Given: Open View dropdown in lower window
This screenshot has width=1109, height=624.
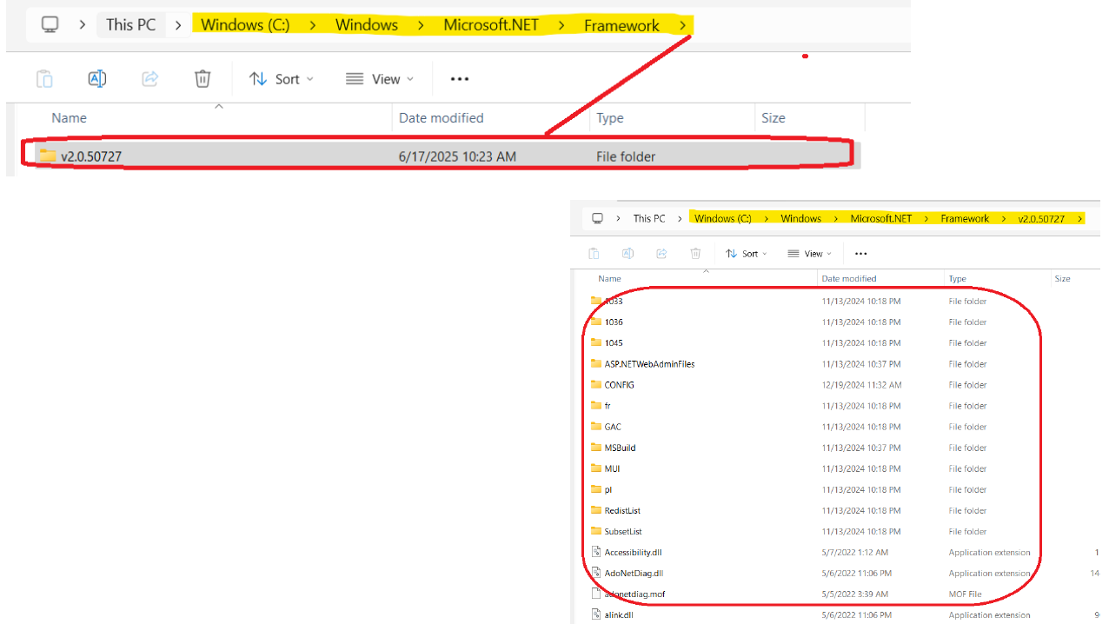Looking at the screenshot, I should [x=809, y=254].
